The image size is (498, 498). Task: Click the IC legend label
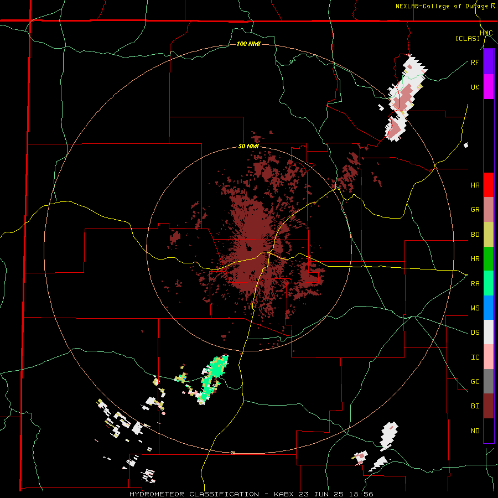pos(475,357)
